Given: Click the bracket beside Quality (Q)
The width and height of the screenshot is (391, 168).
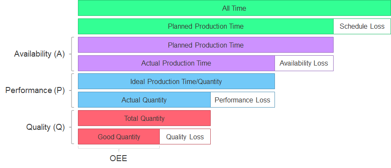Looking at the screenshot, I should (72, 127).
